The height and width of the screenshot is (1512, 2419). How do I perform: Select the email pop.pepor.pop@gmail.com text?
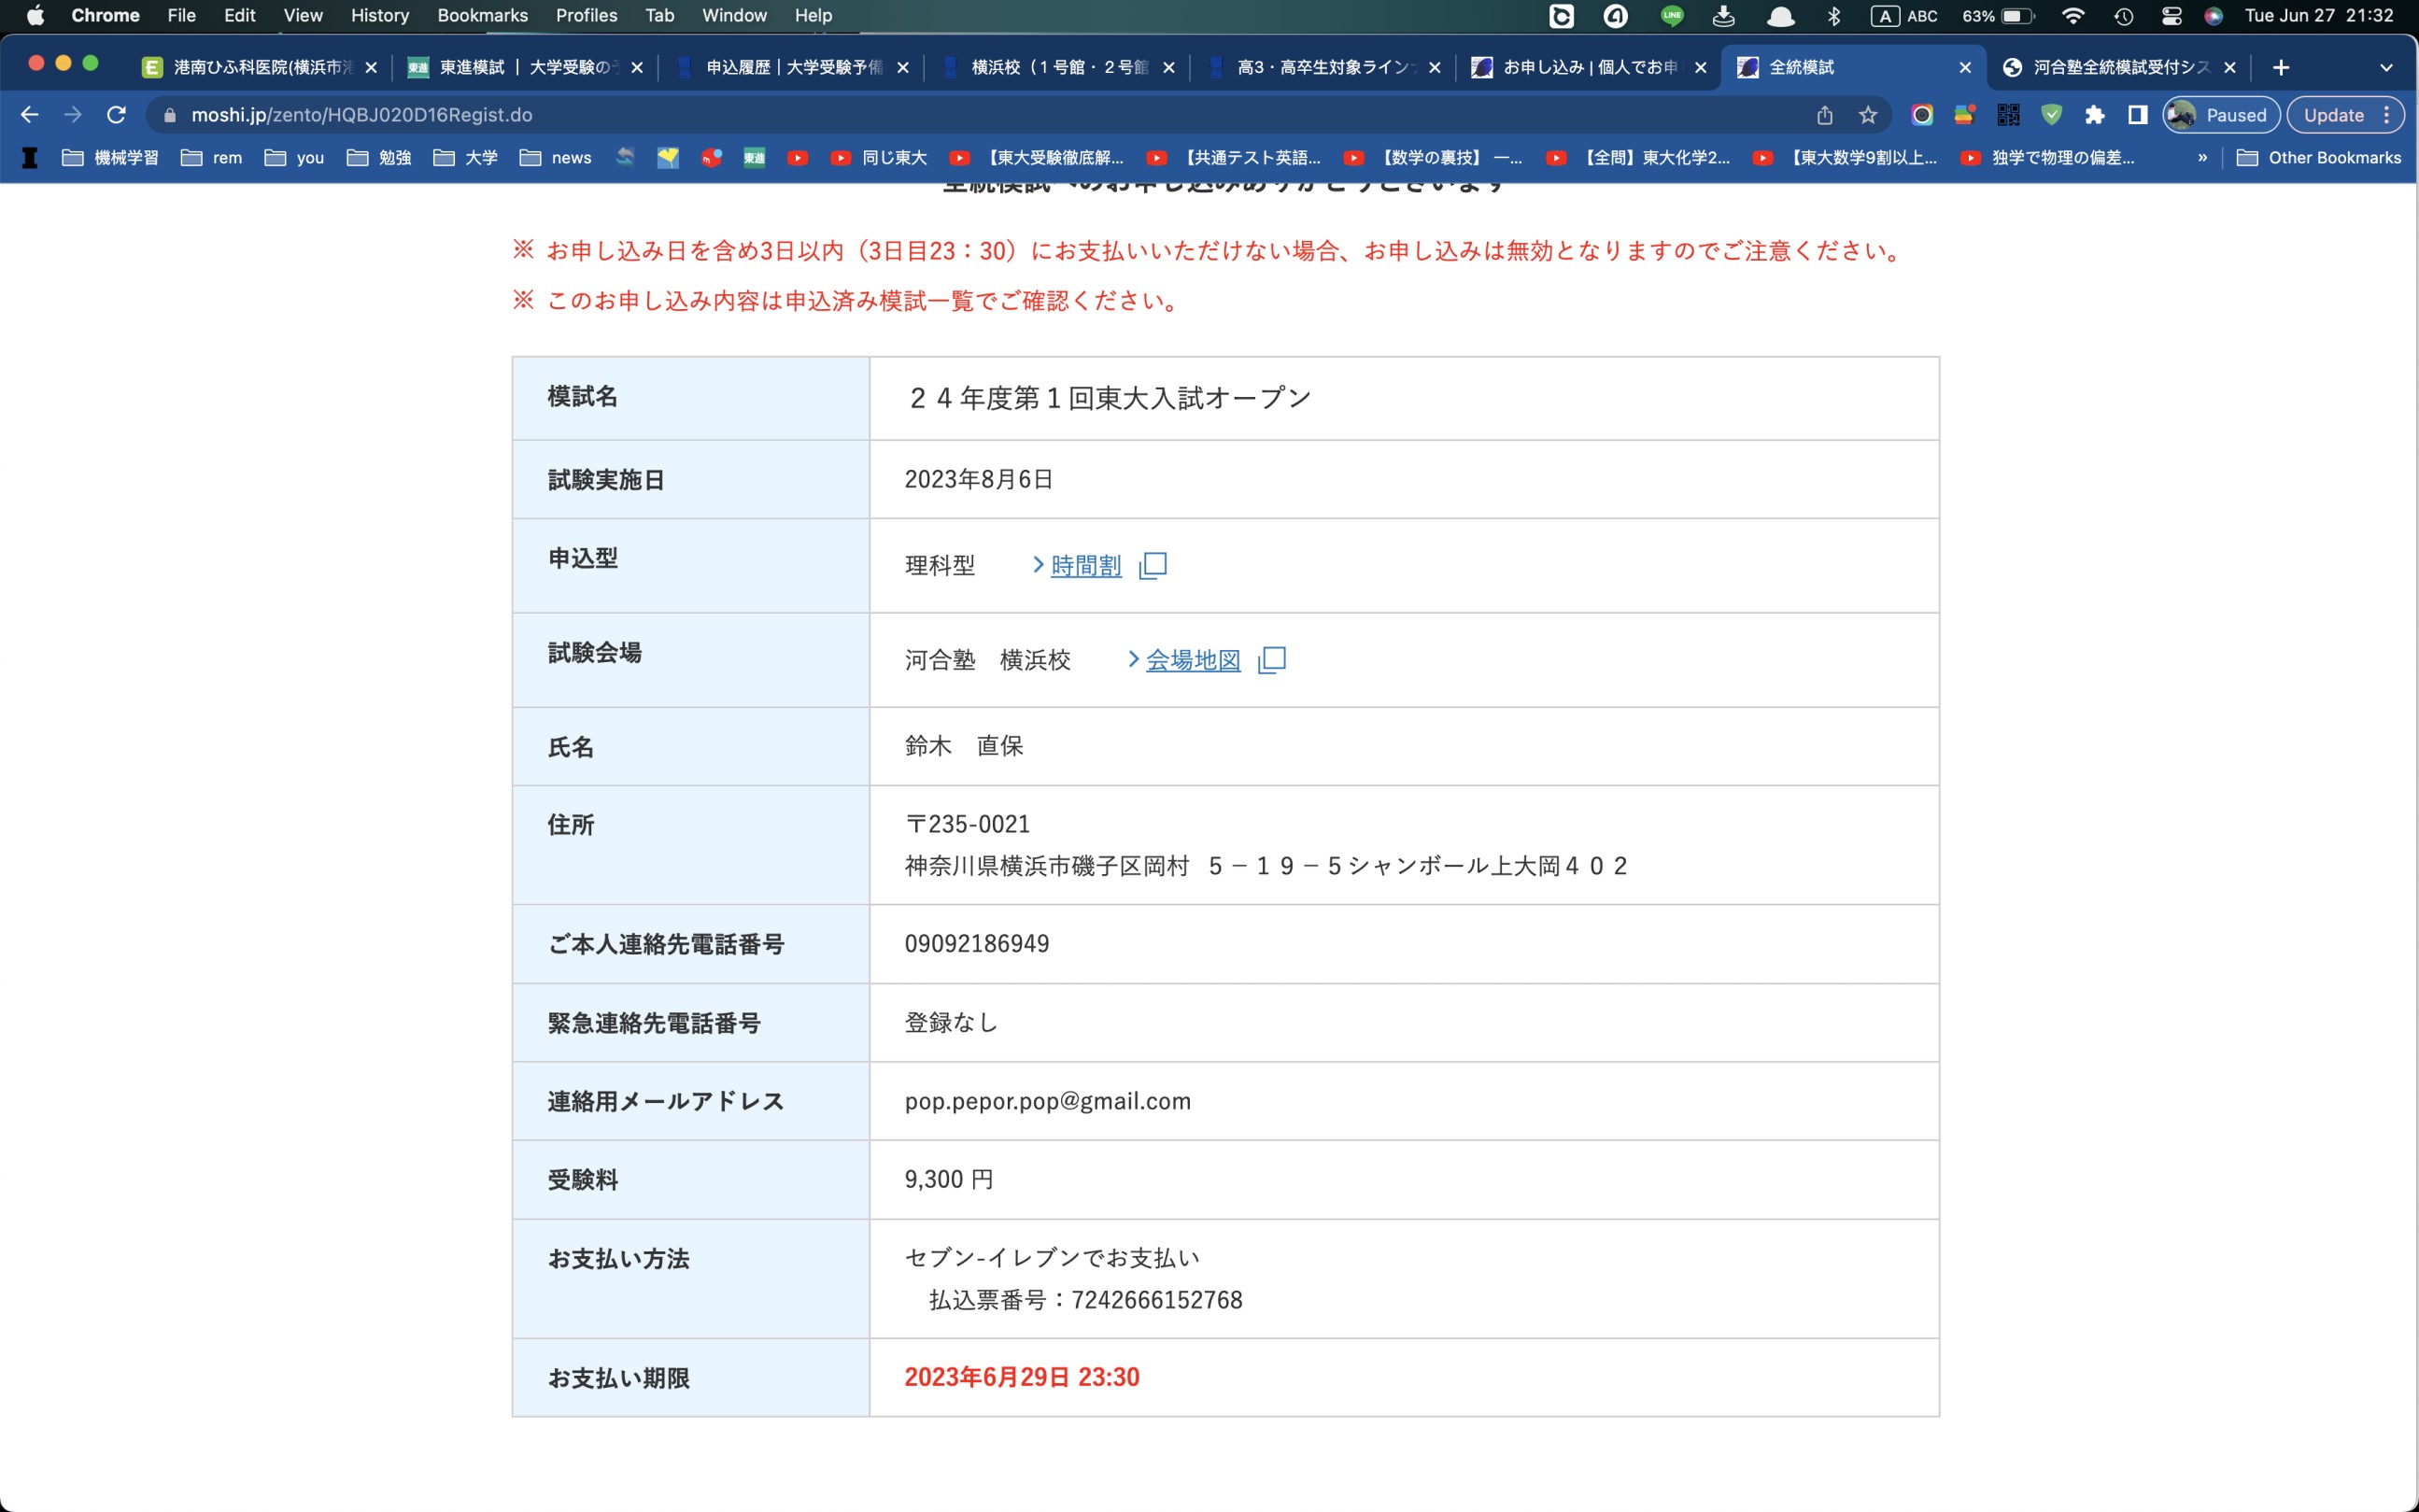(1047, 1101)
